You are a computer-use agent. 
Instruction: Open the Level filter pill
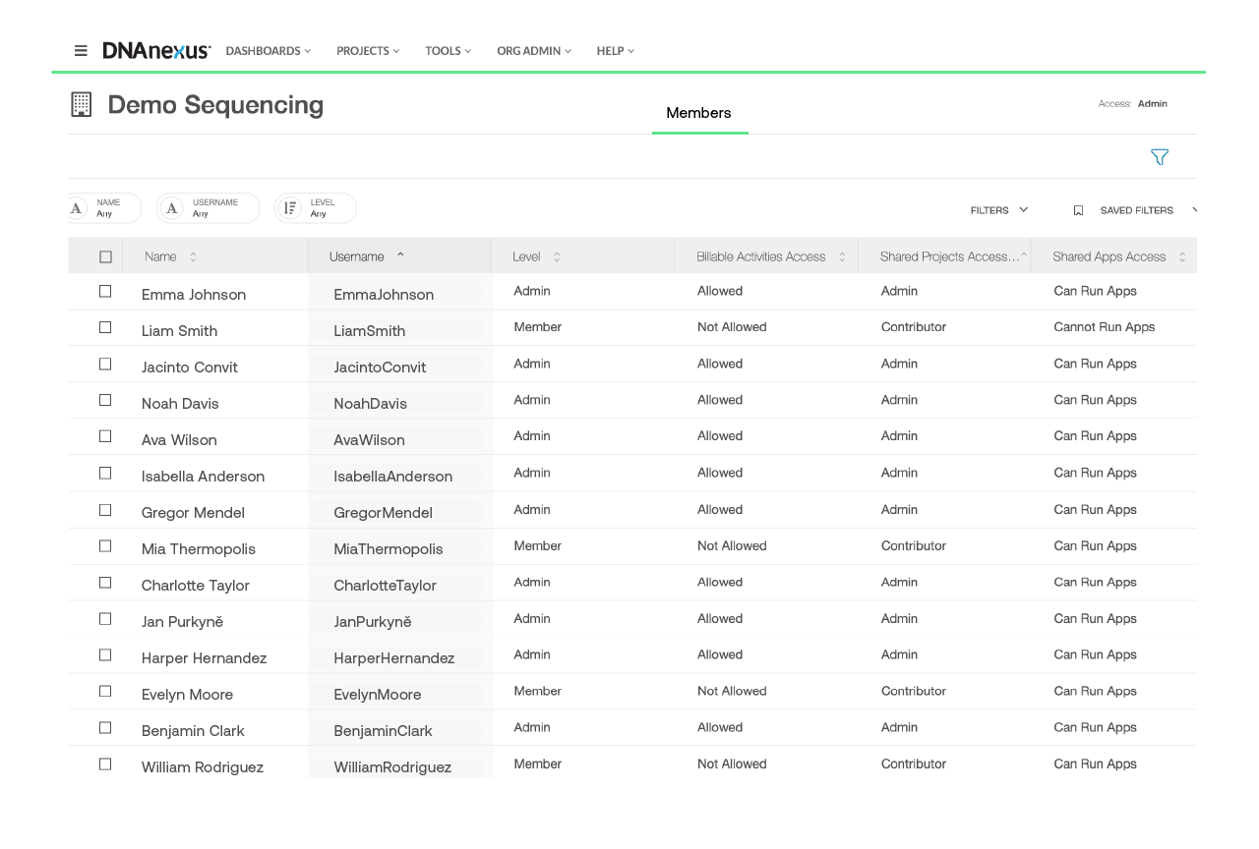click(316, 208)
